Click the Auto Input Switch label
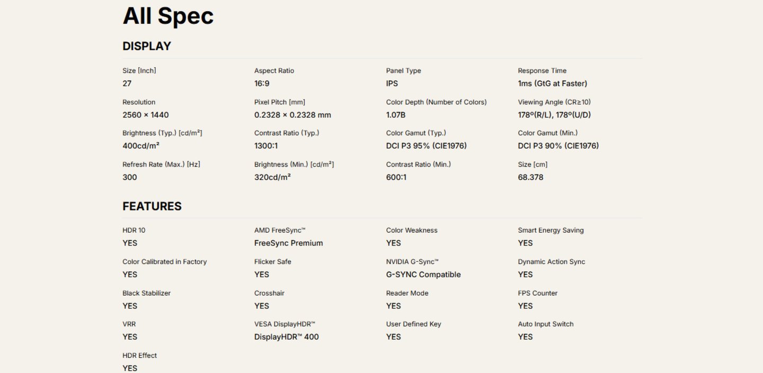The width and height of the screenshot is (763, 373). pos(546,324)
